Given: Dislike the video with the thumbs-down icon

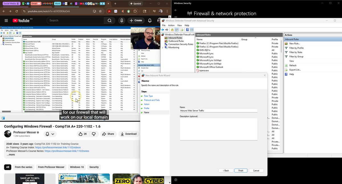Looking at the screenshot, I should (x=93, y=134).
